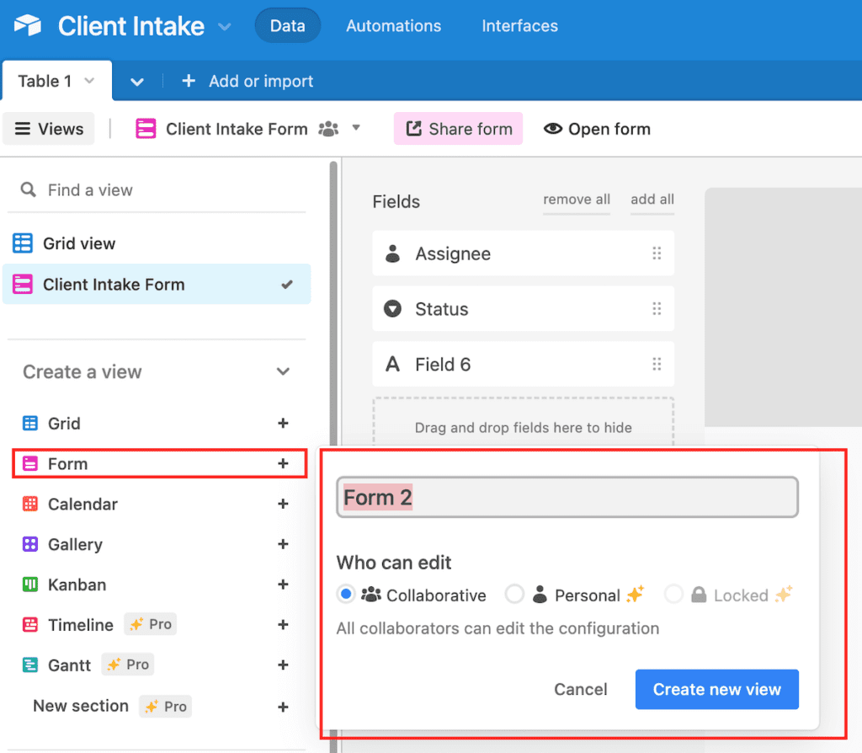Select the Gallery view icon
The width and height of the screenshot is (862, 753).
click(x=28, y=544)
